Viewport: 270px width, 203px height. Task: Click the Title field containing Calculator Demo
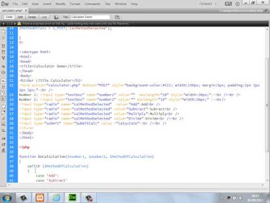tap(90, 17)
